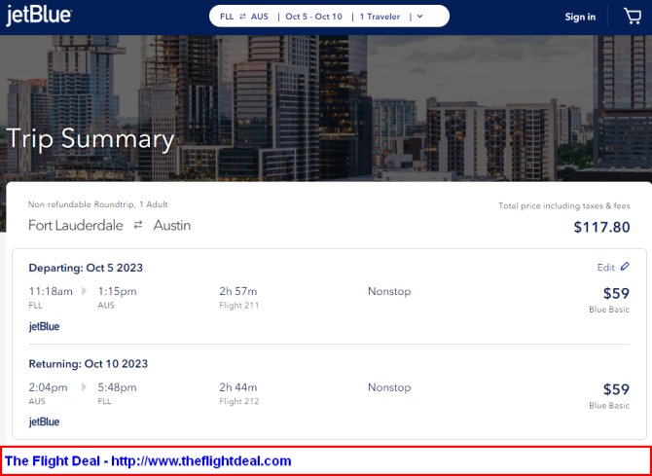
Task: Click Blue Basic under returning fare
Action: coord(609,406)
